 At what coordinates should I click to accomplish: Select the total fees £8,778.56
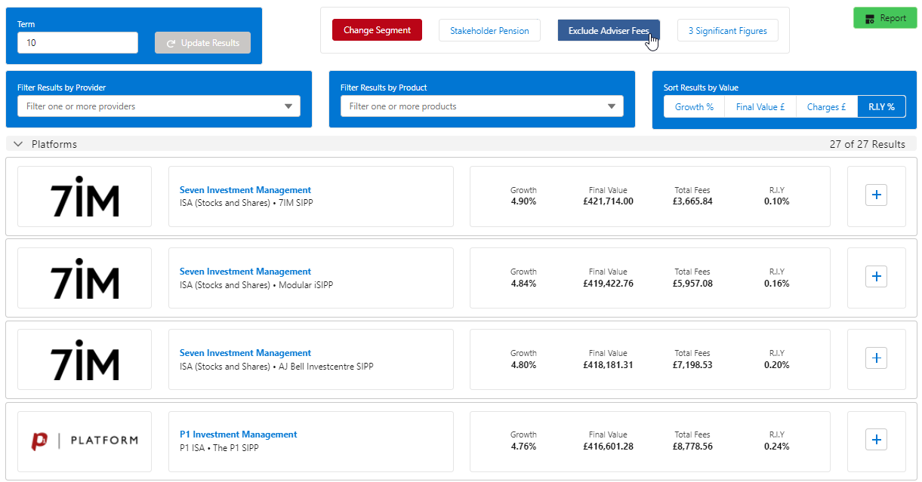click(x=692, y=447)
